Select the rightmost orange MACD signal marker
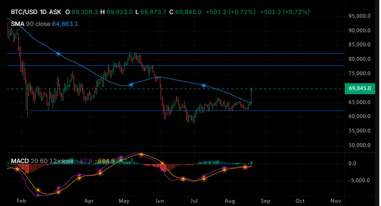Screen dimensions: 381x206 [x=245, y=167]
